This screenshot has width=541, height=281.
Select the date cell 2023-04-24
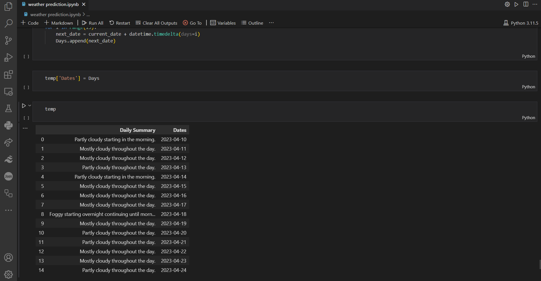coord(174,270)
